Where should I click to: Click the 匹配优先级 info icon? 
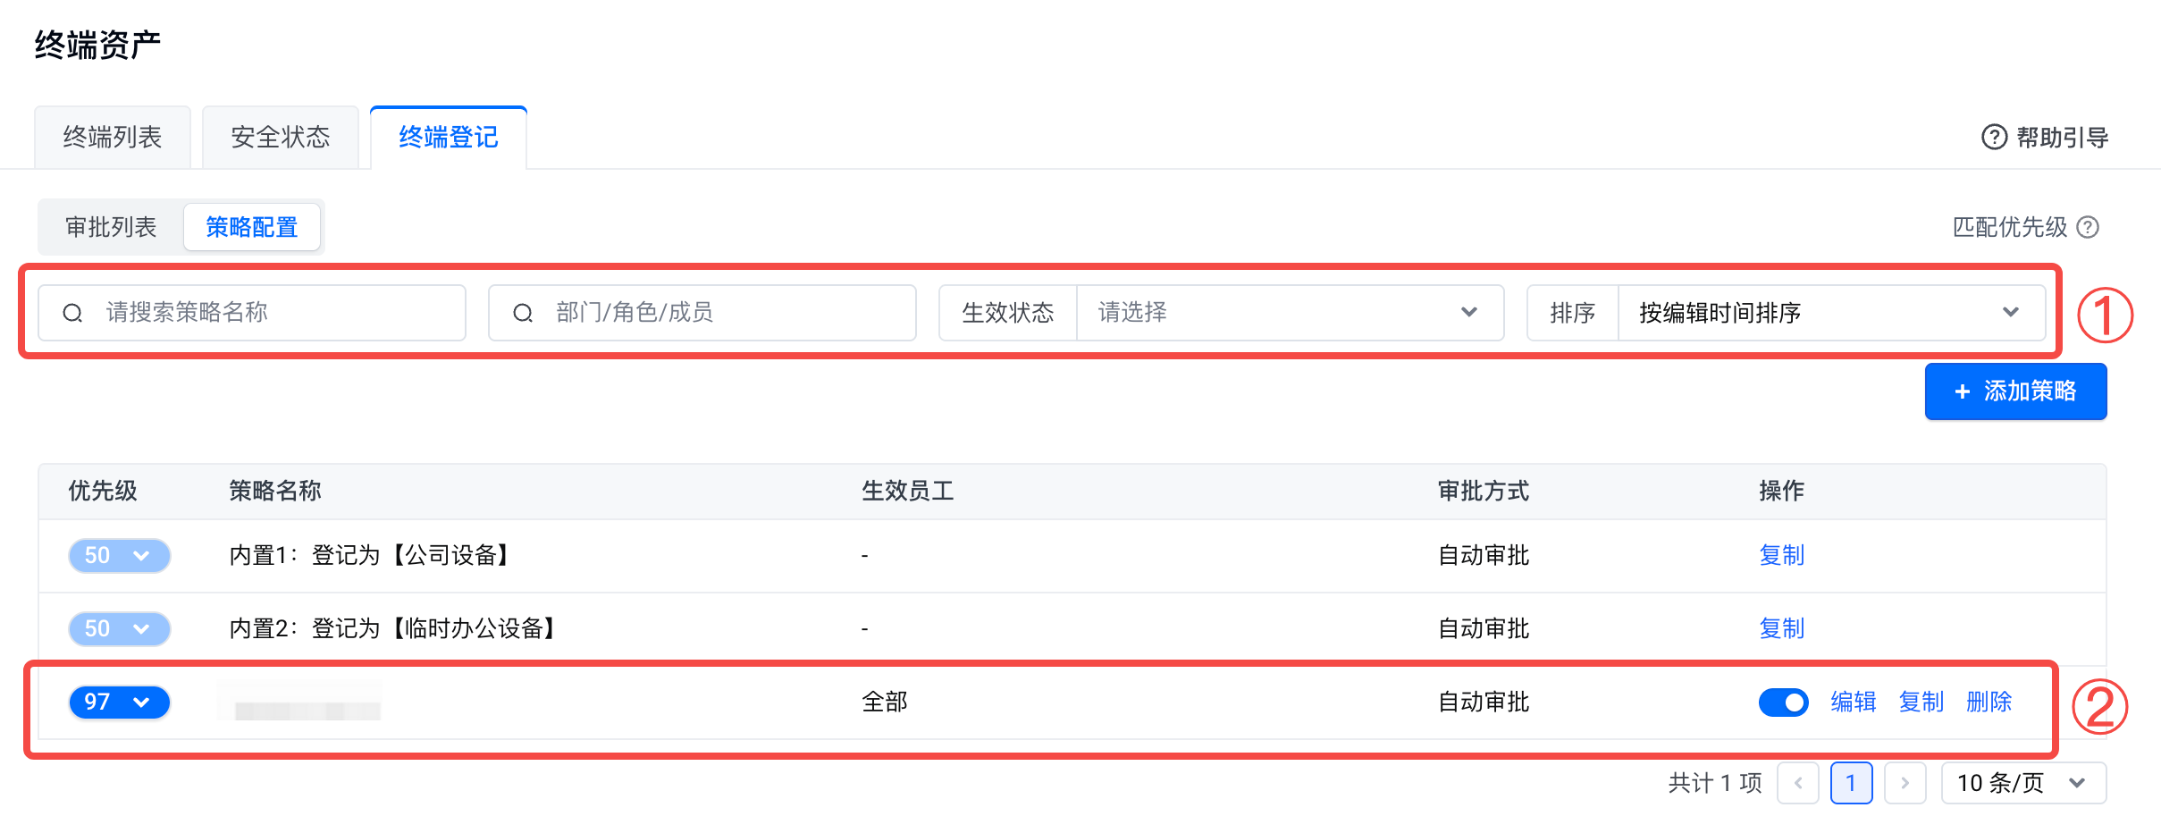coord(2088,227)
